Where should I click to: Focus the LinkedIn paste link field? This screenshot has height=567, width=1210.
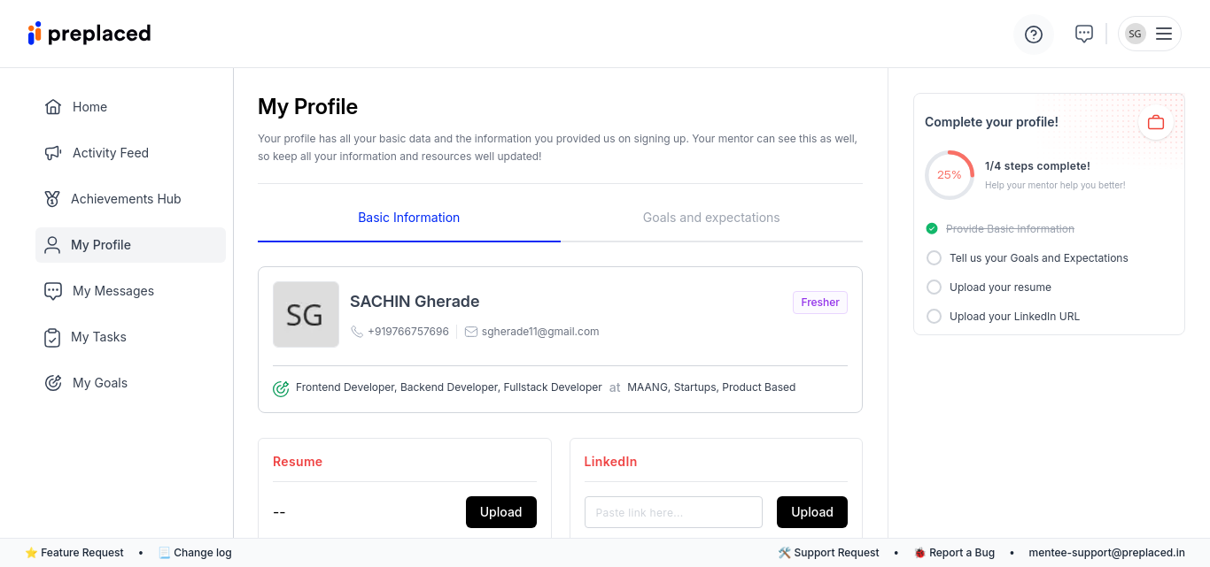(x=673, y=512)
